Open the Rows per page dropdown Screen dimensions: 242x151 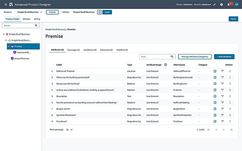69,130
